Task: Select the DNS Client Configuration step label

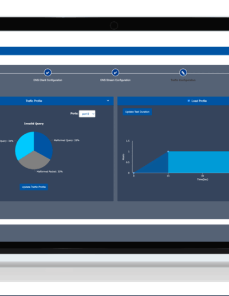Action: click(48, 80)
